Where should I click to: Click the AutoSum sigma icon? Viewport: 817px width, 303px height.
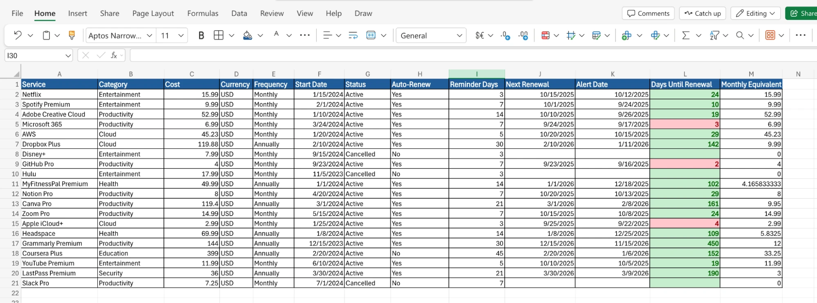coord(686,35)
